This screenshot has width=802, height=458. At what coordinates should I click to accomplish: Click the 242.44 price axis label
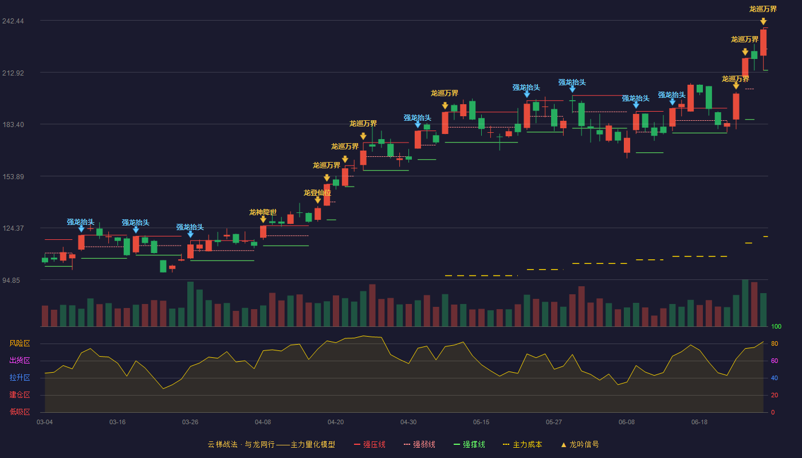coord(13,21)
